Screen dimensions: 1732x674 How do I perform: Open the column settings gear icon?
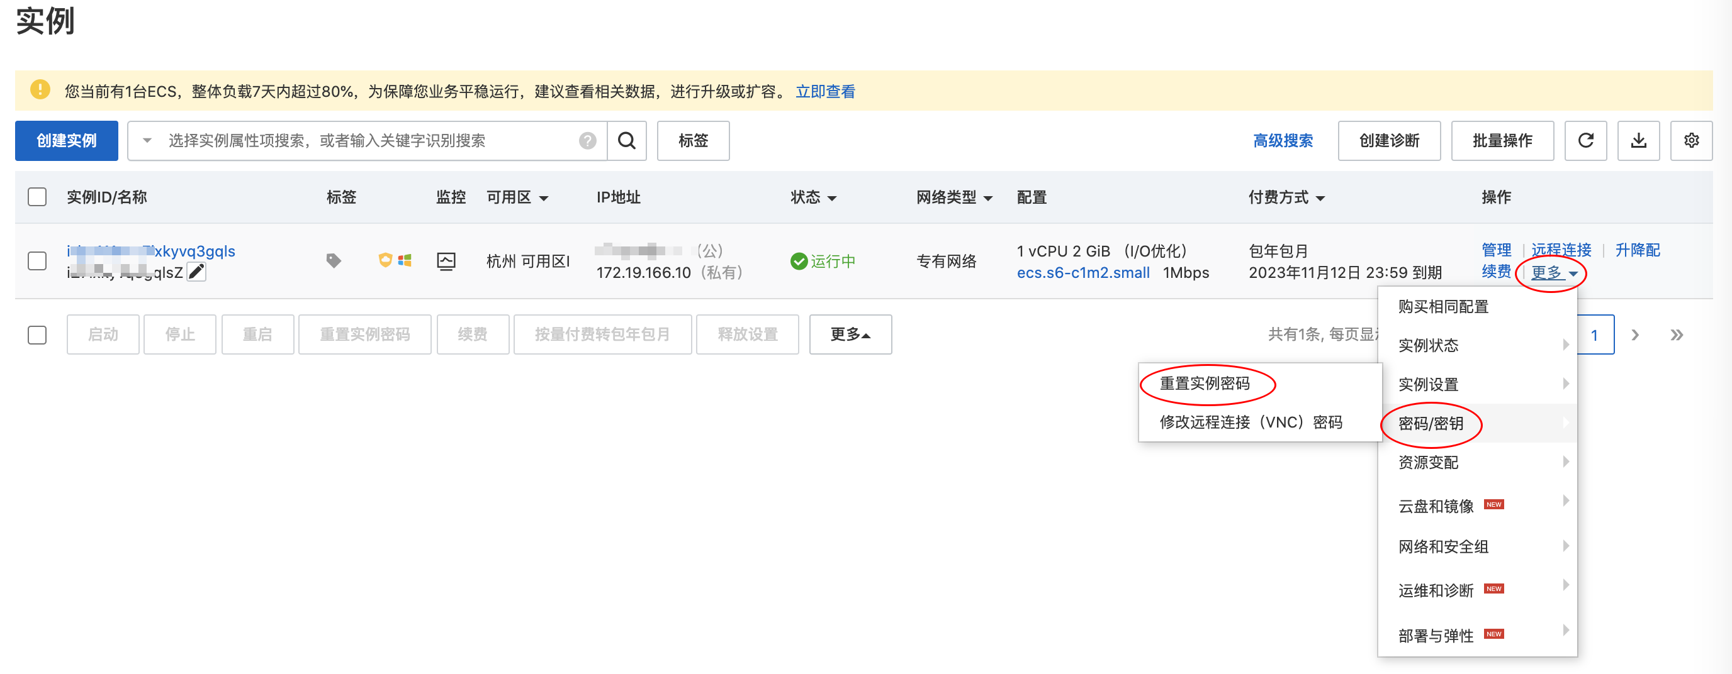tap(1691, 140)
